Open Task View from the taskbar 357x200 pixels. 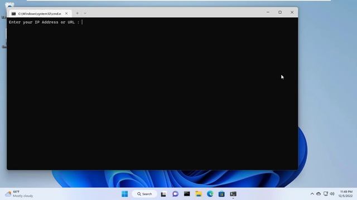point(163,194)
